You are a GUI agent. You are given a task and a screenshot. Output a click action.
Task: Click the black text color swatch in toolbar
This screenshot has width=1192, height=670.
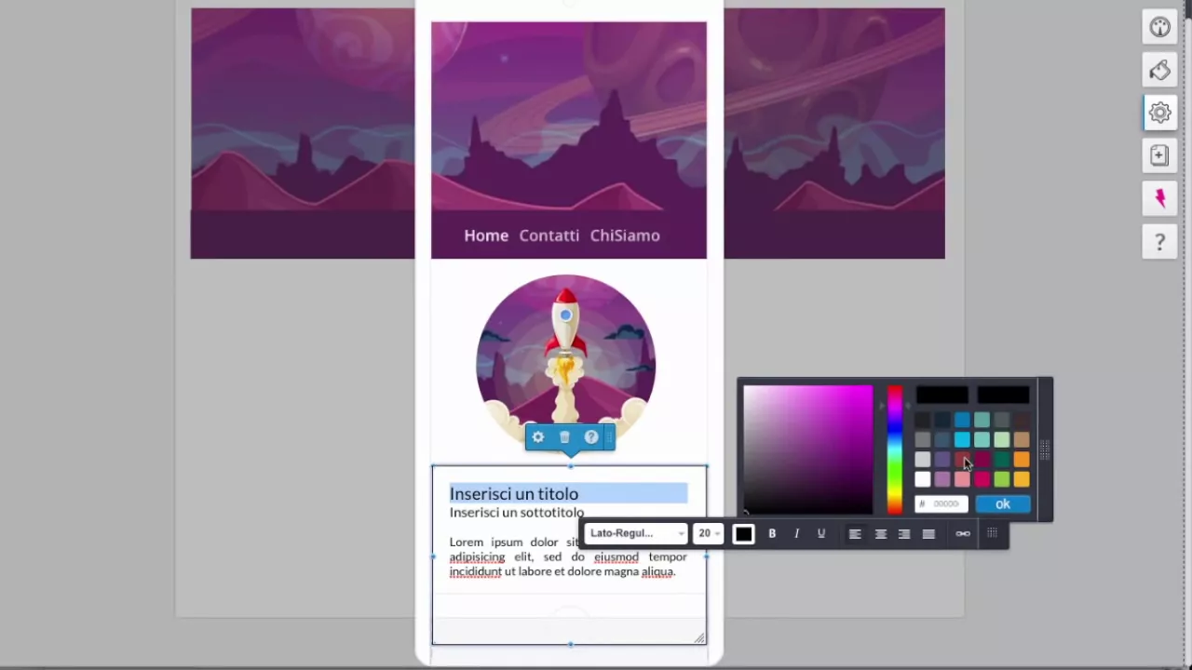(743, 533)
